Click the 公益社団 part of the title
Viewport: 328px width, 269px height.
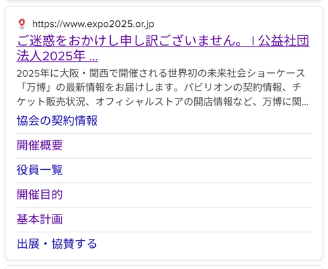point(284,41)
